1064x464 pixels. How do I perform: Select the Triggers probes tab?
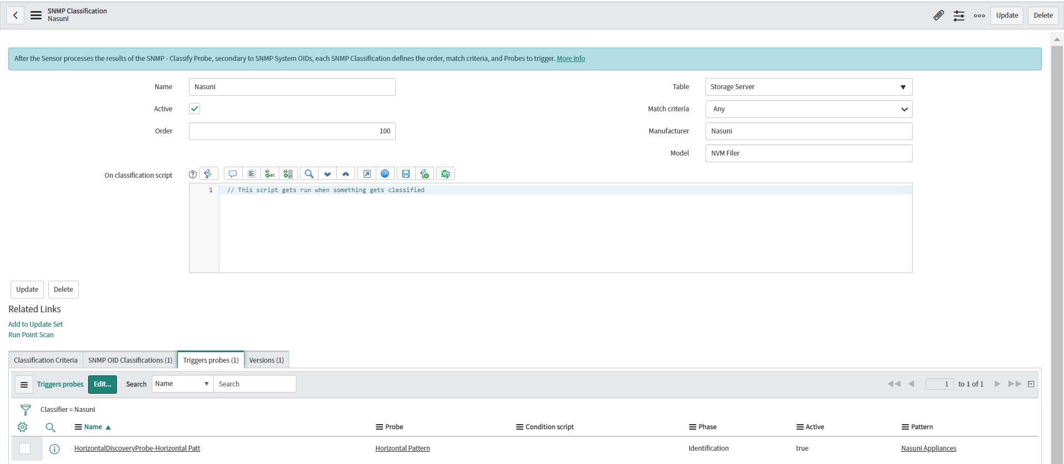pos(211,360)
